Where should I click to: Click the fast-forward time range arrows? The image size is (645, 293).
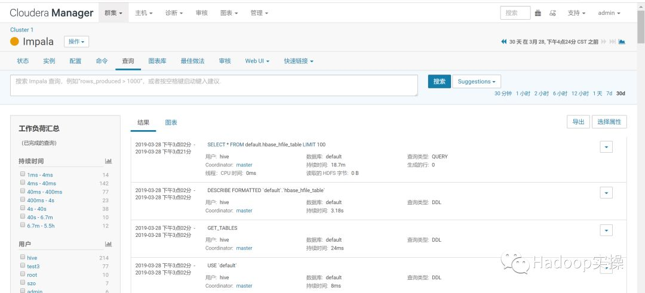click(x=604, y=42)
